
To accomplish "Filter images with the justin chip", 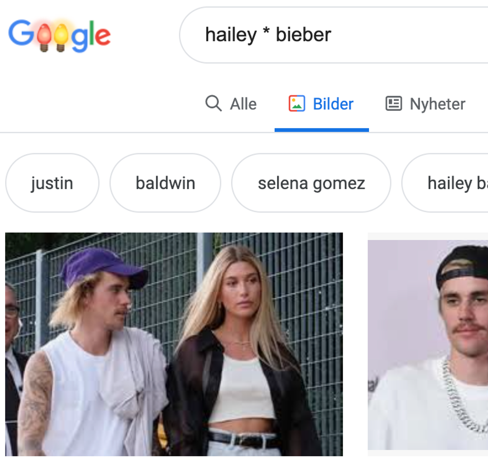I will (x=52, y=183).
